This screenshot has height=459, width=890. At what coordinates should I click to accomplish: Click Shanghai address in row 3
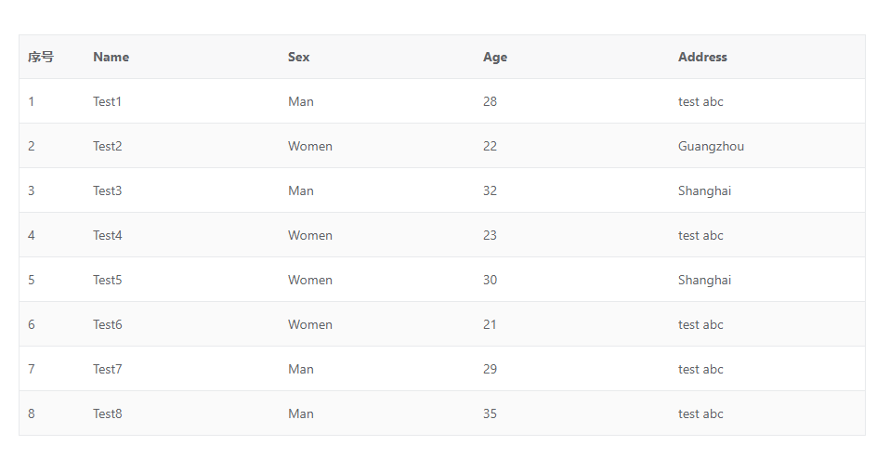704,190
